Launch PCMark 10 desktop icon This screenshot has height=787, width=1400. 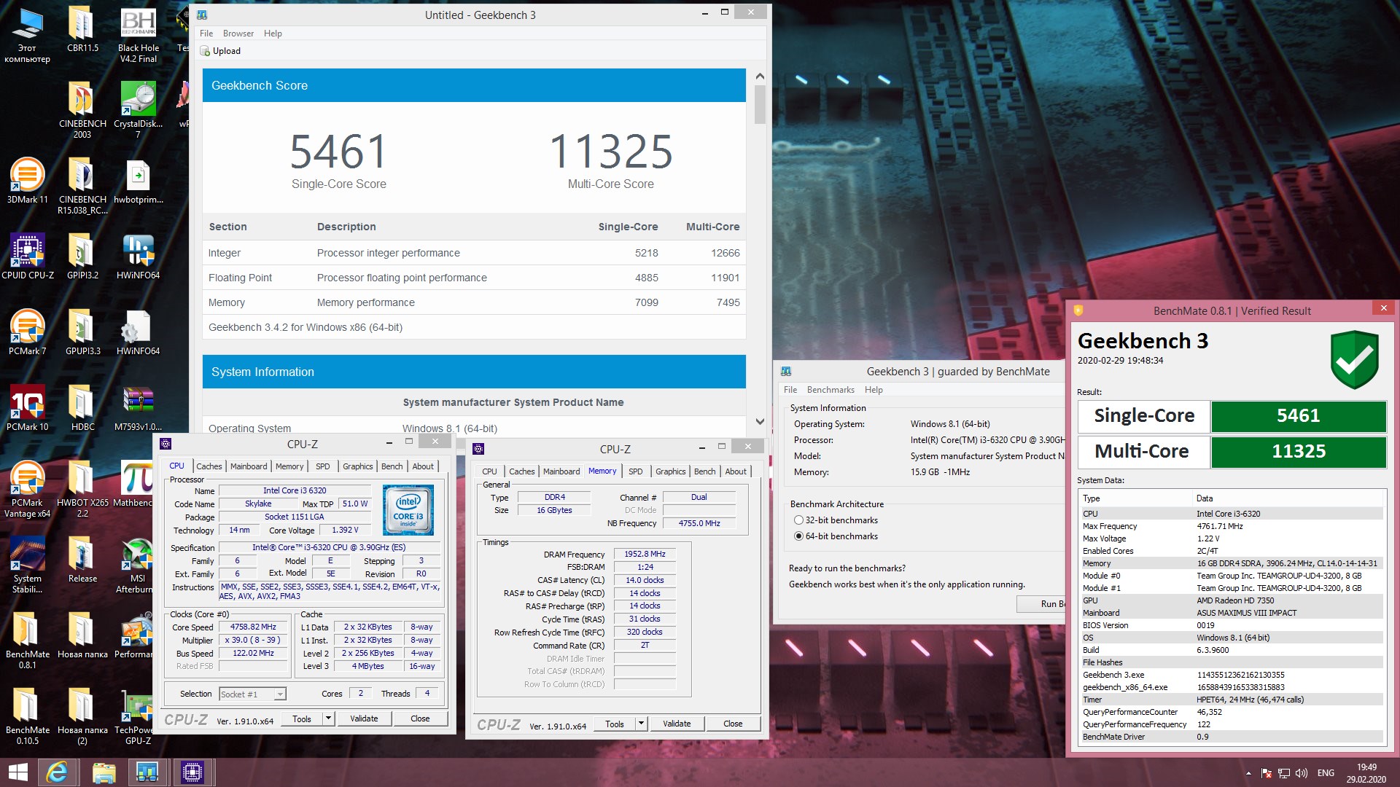27,407
